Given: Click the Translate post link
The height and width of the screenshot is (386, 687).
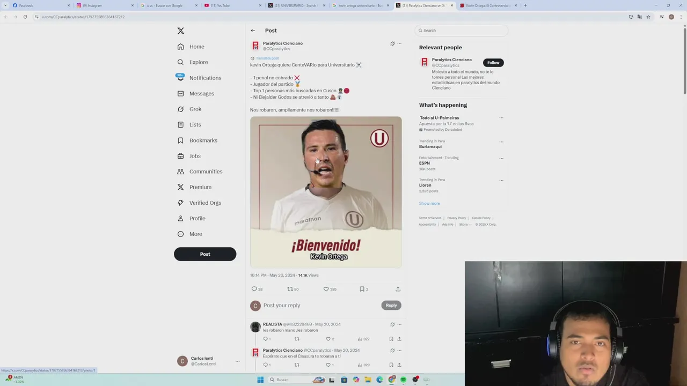Looking at the screenshot, I should tap(267, 58).
